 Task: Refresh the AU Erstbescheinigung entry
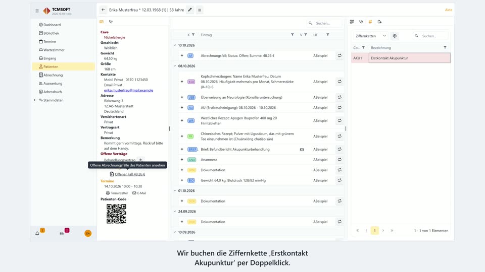(339, 108)
